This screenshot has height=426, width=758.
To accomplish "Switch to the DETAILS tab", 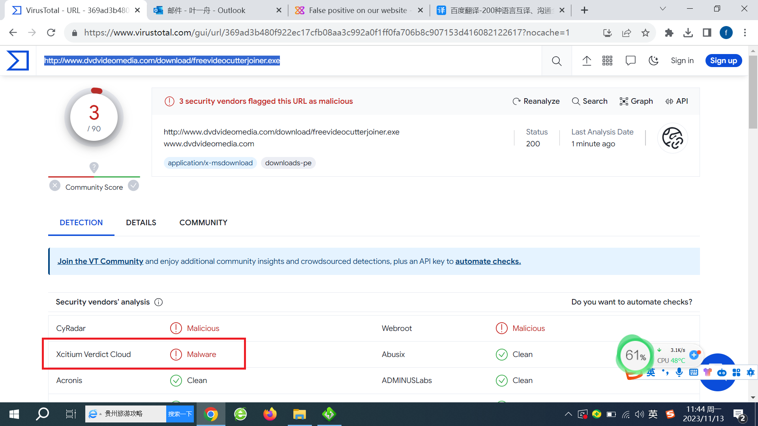I will coord(141,222).
